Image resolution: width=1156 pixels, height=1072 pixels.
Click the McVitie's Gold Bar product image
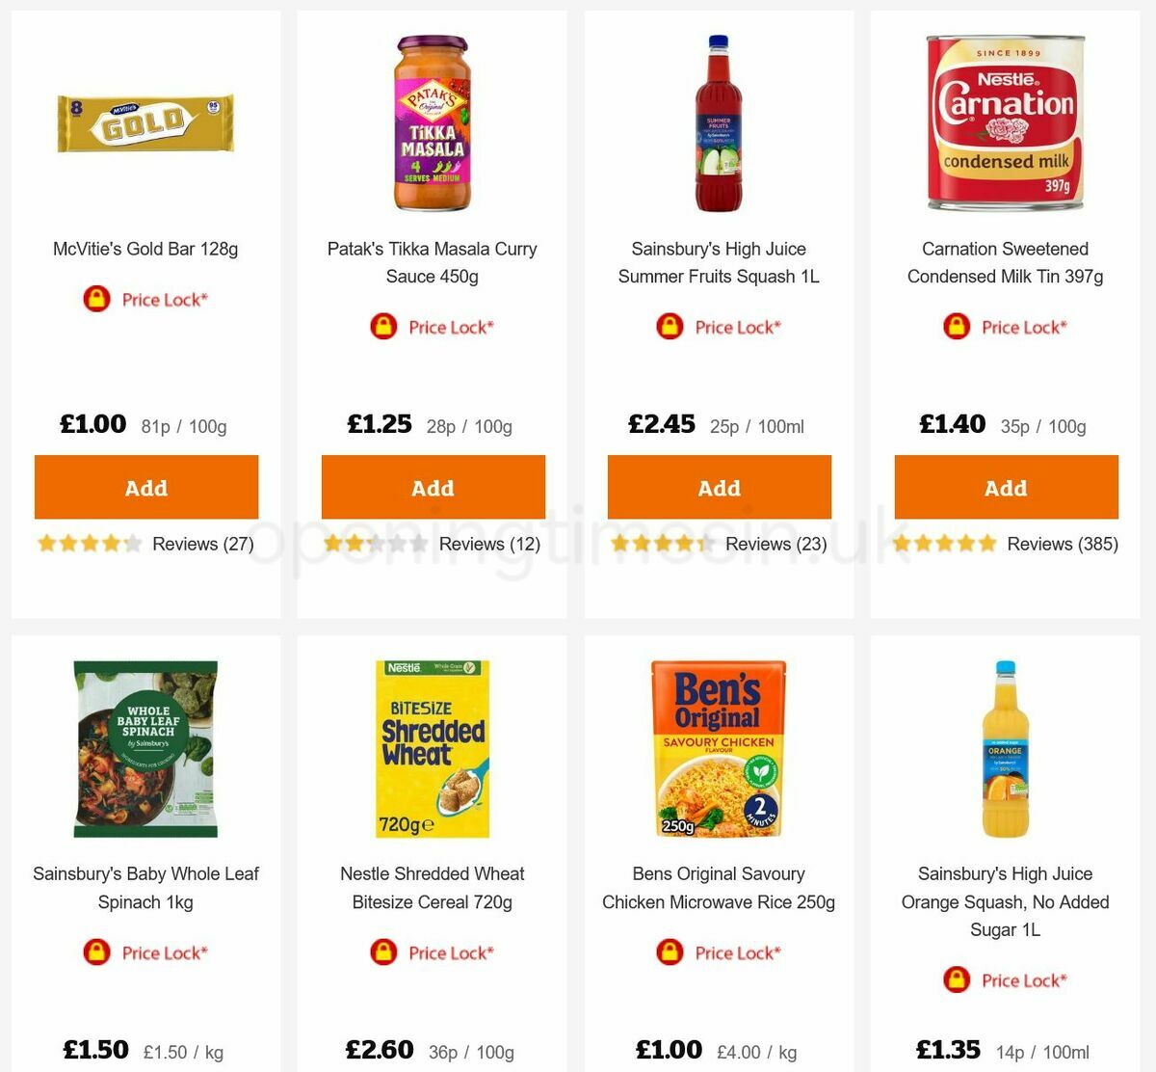click(145, 121)
